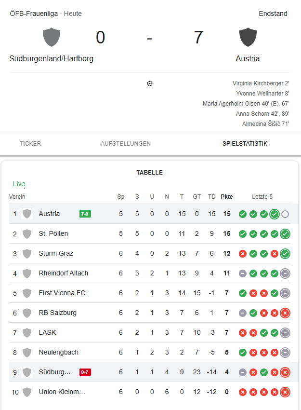Click the green 7-0 live score badge

(85, 214)
